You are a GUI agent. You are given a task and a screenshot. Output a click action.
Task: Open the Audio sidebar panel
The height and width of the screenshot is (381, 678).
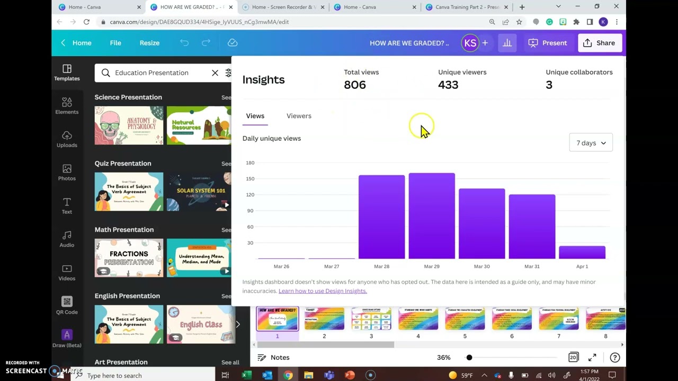point(67,239)
